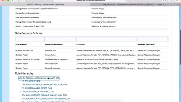The width and height of the screenshot is (181, 102).
Task: Open ORA_GL_GENERAL_ACCOUNTANT_JOB role link
Action: click(x=38, y=92)
